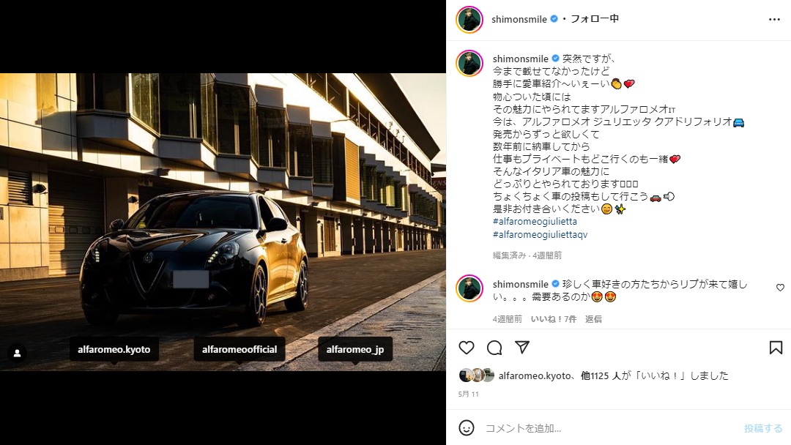Focus the コメントを追加 comment field

pyautogui.click(x=610, y=428)
